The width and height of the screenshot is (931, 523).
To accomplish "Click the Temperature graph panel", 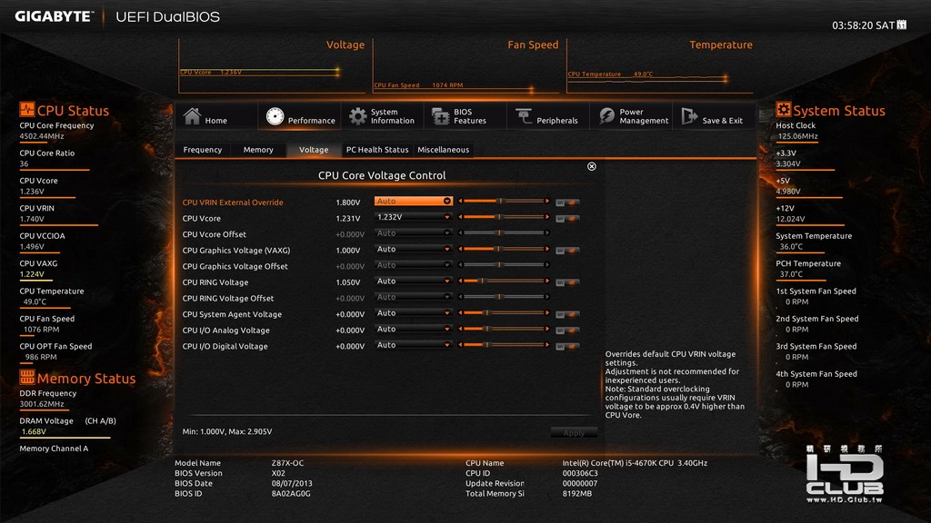I will click(660, 65).
